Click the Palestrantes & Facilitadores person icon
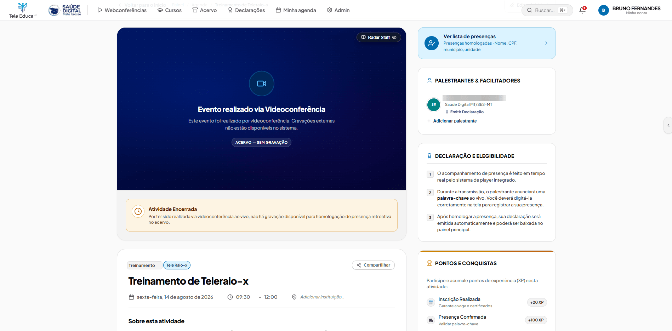Screen dimensions: 672x331 (x=429, y=81)
